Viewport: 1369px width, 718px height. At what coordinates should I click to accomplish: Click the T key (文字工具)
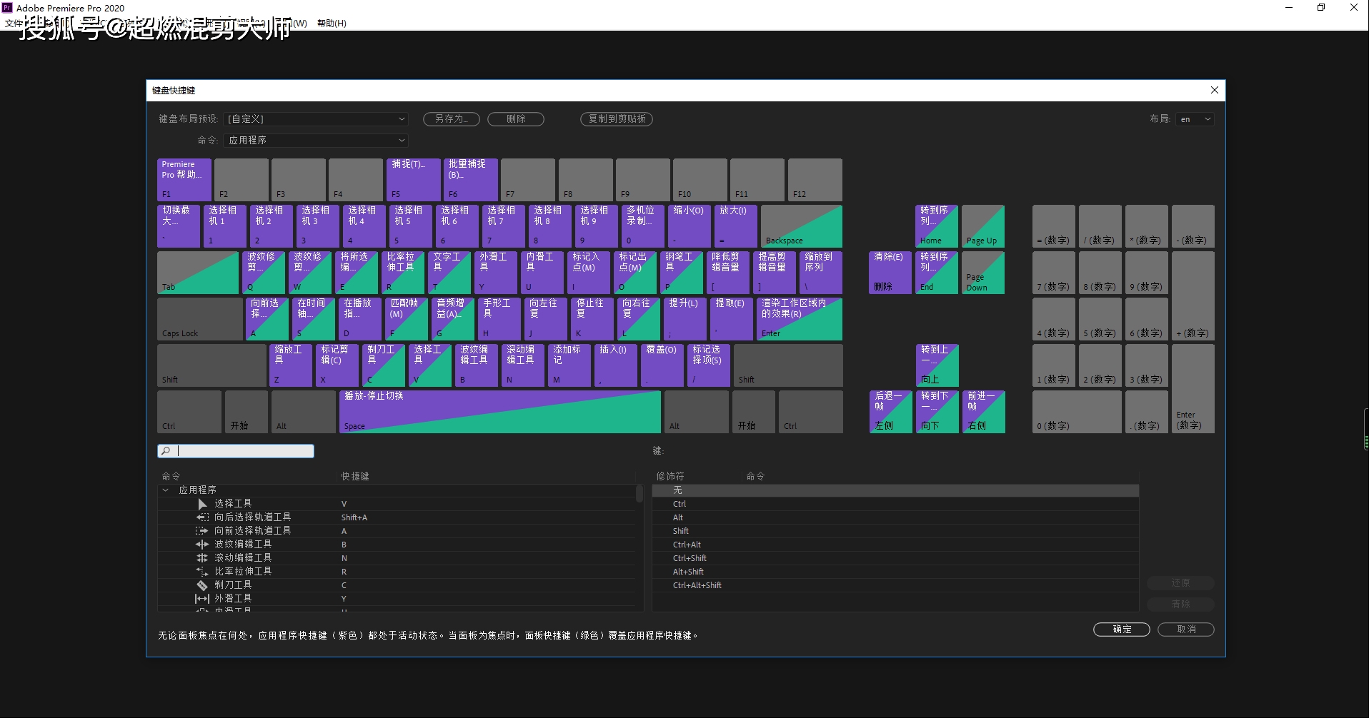(x=449, y=273)
